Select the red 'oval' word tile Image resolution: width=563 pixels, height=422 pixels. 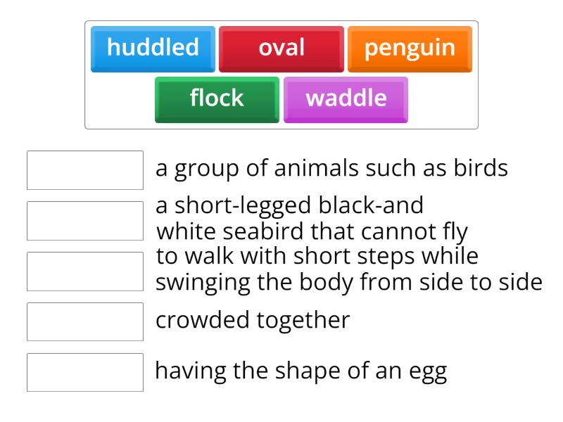click(281, 48)
